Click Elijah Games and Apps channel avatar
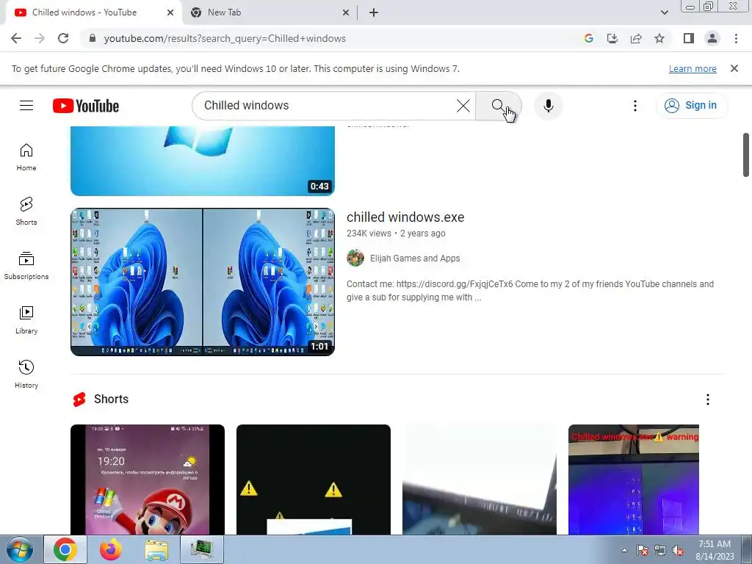The image size is (752, 564). point(355,258)
